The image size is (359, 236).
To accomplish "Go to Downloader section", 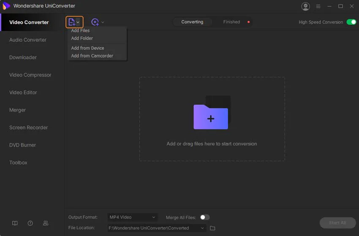I will coord(23,58).
